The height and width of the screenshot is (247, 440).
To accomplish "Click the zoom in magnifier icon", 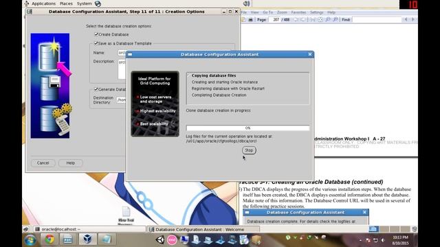I will point(335,20).
